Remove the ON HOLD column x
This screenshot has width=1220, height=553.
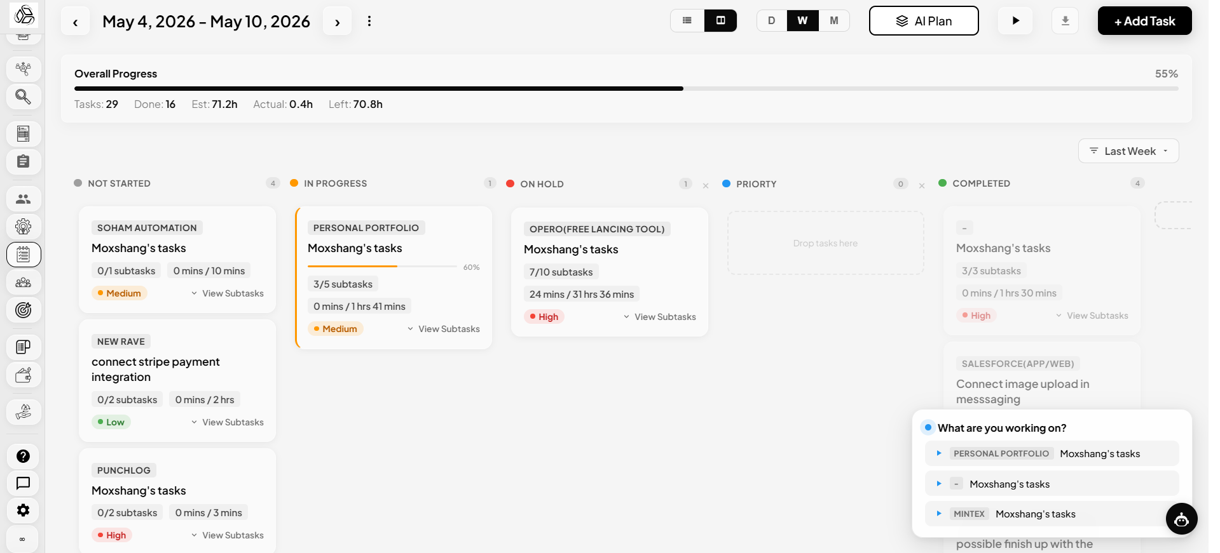point(706,185)
